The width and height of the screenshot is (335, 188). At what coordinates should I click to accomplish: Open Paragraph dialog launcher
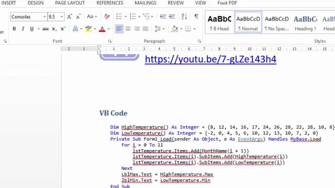199,41
